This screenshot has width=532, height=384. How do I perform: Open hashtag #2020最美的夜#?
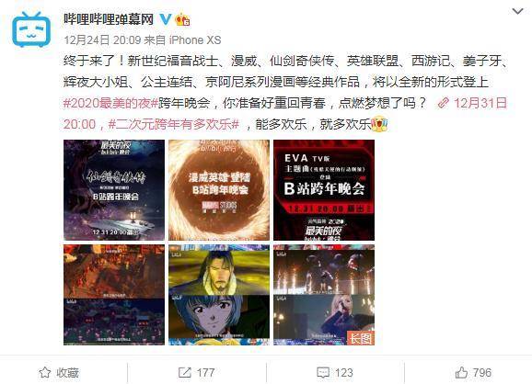click(x=111, y=103)
